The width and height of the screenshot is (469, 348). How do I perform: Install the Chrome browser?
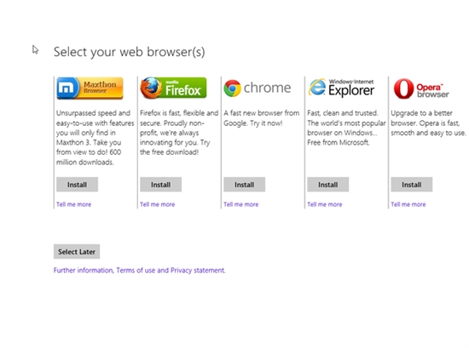coord(245,185)
